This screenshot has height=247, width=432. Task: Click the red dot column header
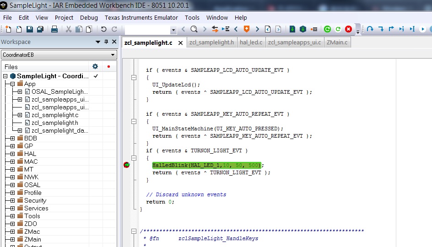108,67
